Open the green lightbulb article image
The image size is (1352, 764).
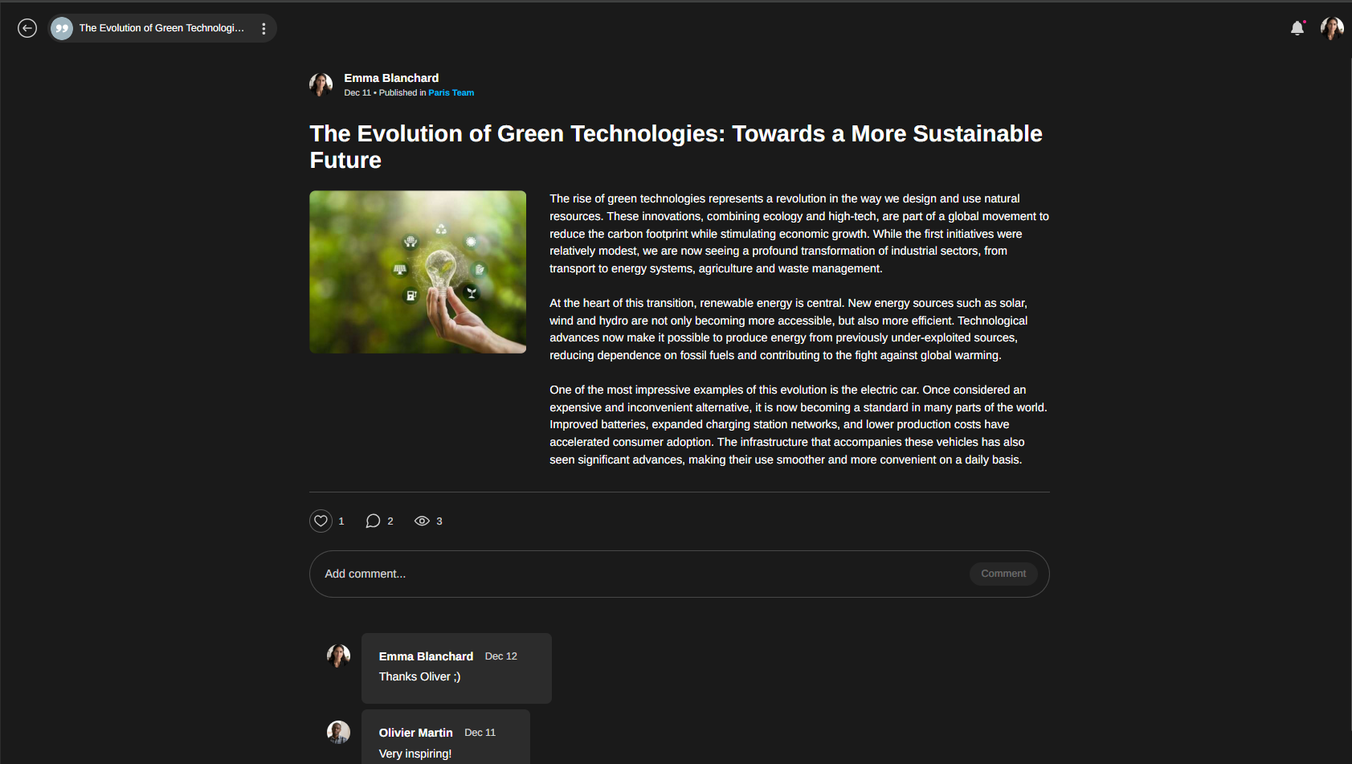[418, 272]
